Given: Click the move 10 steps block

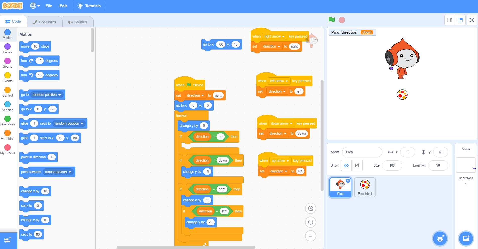Looking at the screenshot, I should click(35, 47).
